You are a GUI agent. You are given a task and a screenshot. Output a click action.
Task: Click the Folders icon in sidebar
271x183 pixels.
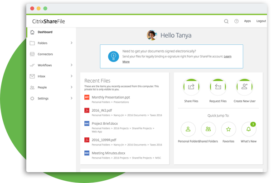[x=32, y=43]
